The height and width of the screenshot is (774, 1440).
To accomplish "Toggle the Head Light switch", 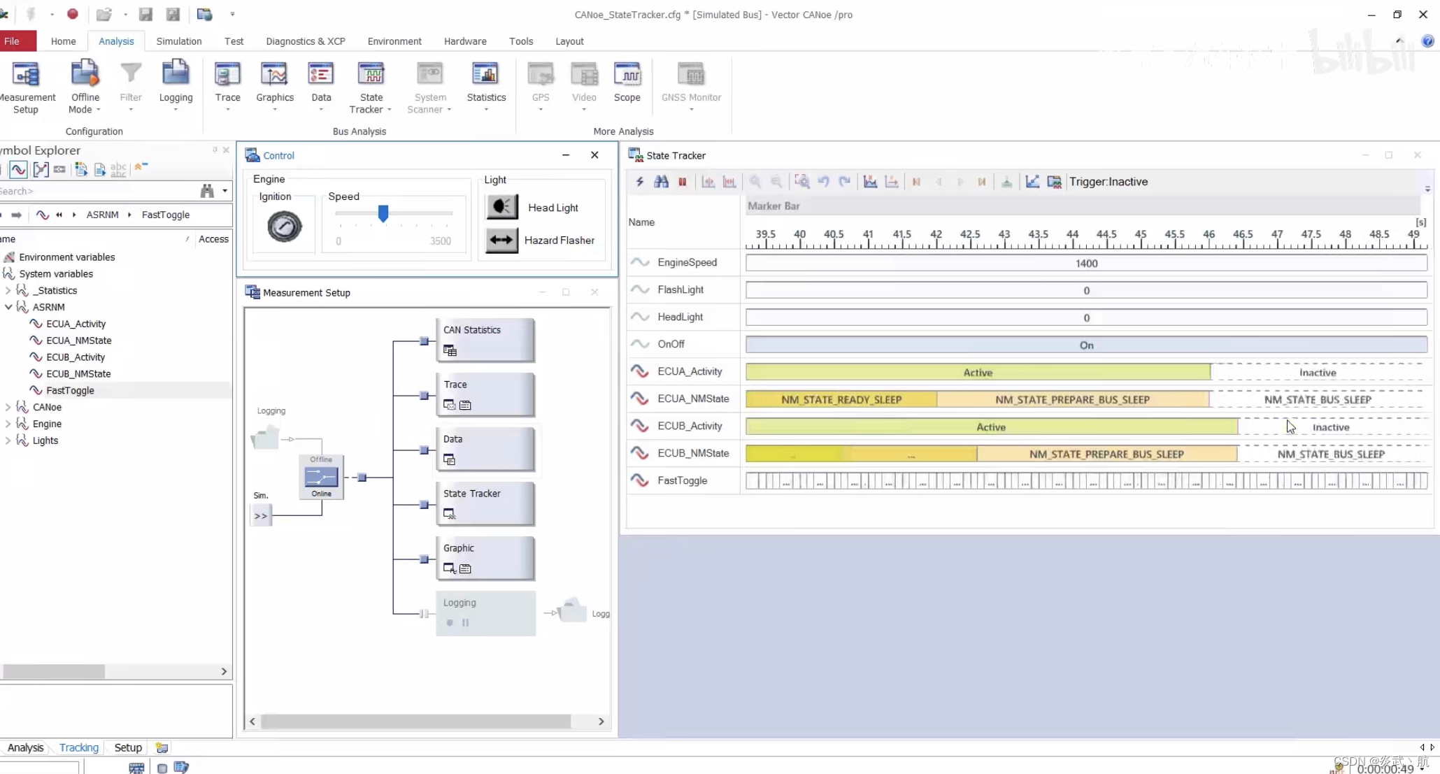I will [x=502, y=207].
